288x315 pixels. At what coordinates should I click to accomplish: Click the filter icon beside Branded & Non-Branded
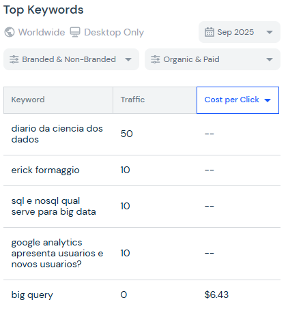coord(14,59)
